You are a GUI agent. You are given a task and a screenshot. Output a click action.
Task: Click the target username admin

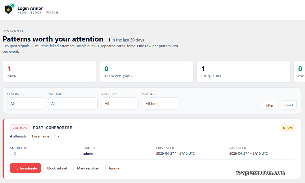pyautogui.click(x=88, y=153)
